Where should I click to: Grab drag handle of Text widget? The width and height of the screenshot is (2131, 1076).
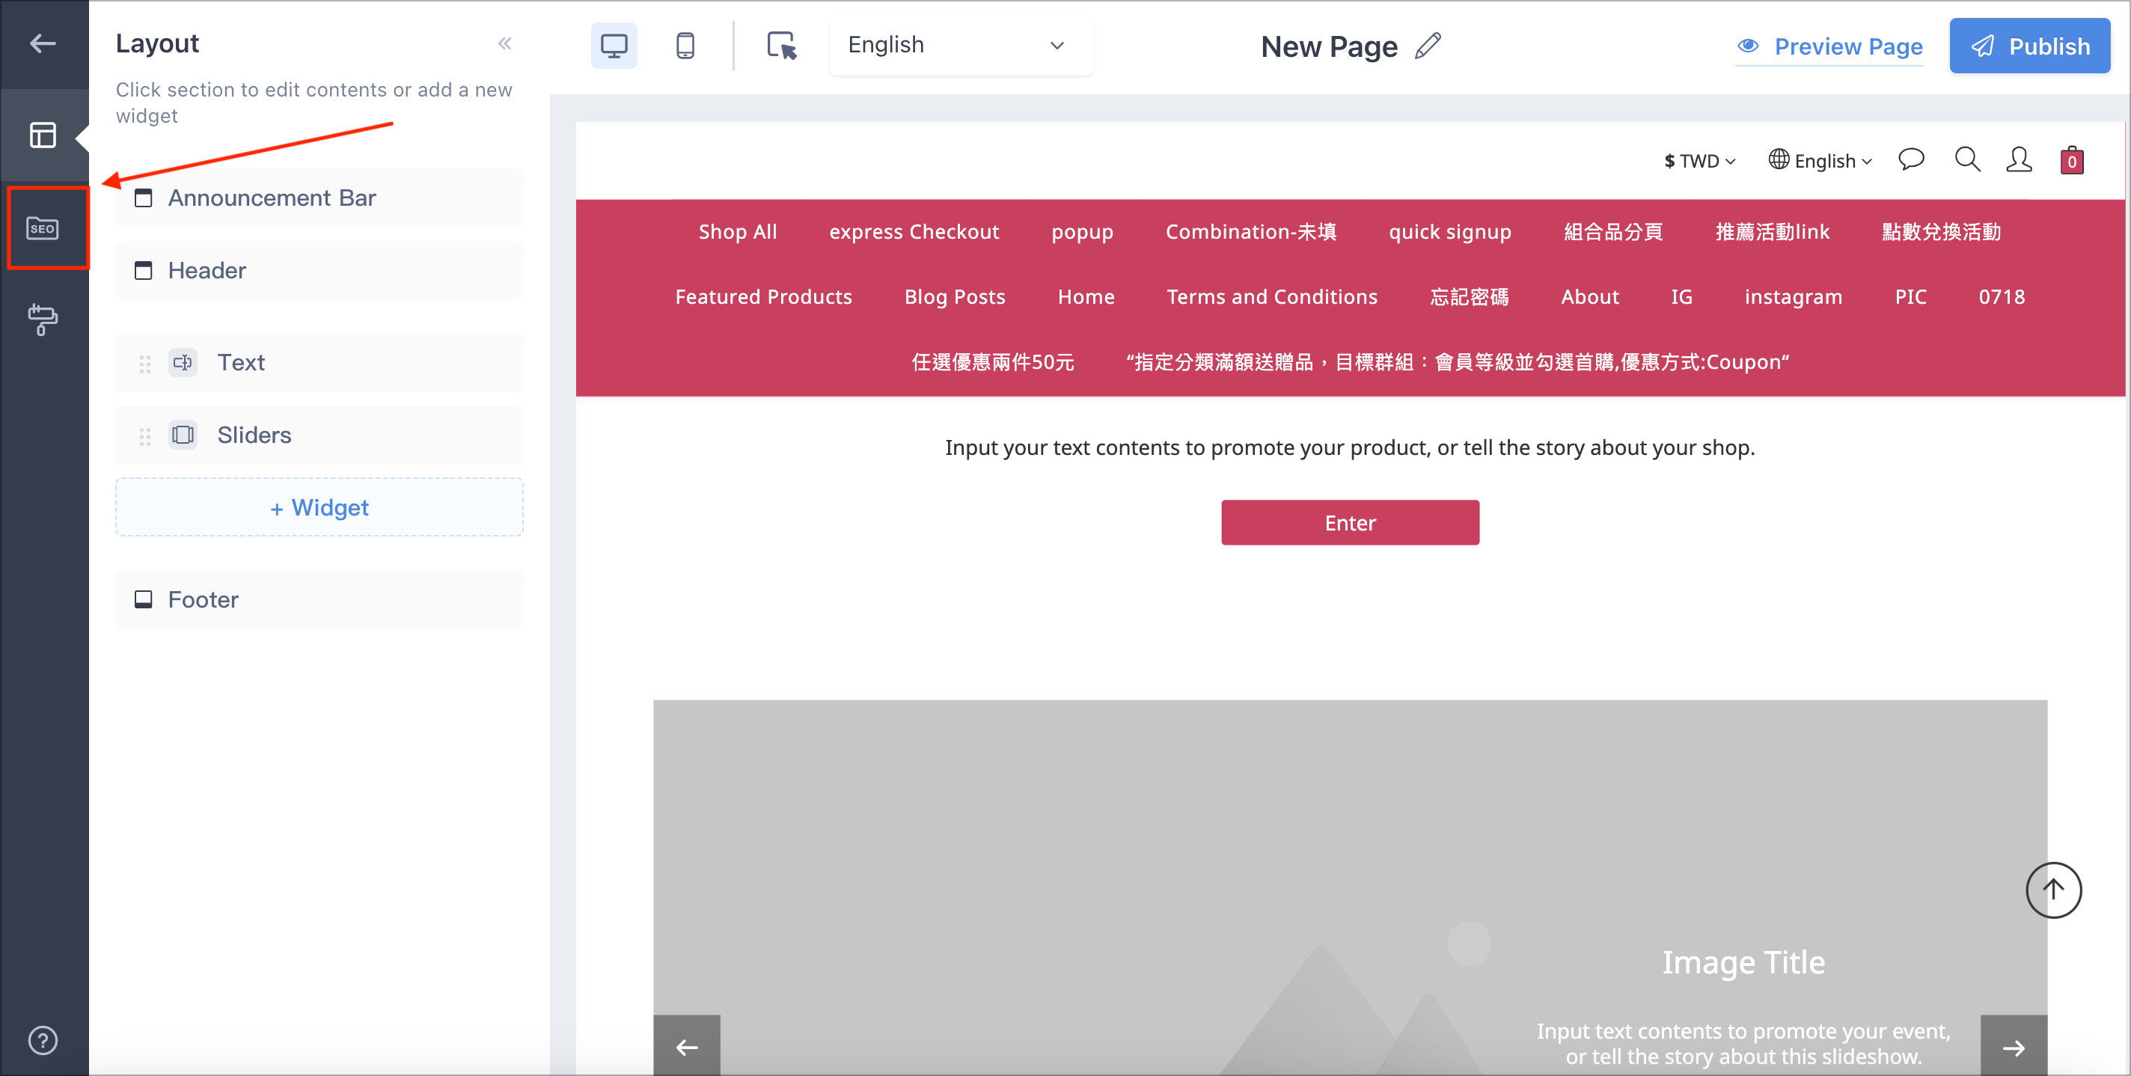(x=144, y=364)
